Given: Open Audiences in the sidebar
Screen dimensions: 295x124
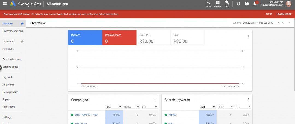Looking at the screenshot, I should 8,85.
